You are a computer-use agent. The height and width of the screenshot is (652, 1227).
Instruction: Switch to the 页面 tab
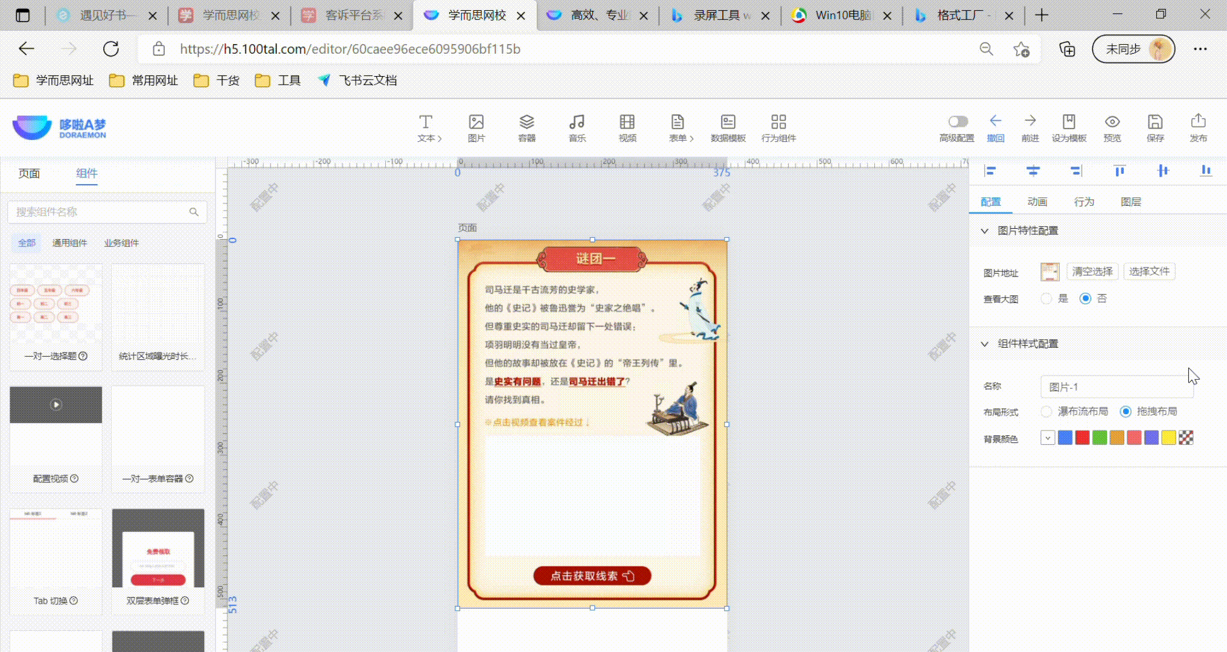pos(29,174)
